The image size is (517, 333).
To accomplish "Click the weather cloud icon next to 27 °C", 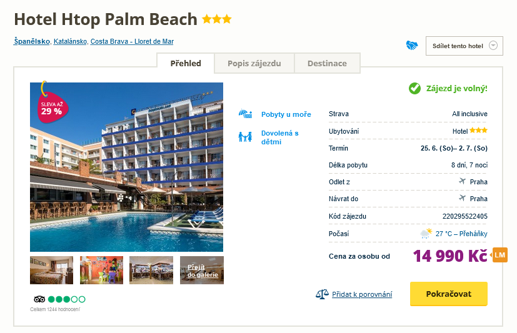I will coord(426,234).
